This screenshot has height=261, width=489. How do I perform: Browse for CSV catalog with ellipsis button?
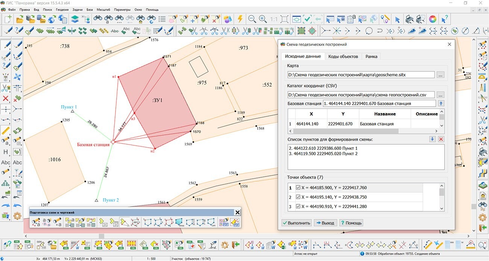440,95
